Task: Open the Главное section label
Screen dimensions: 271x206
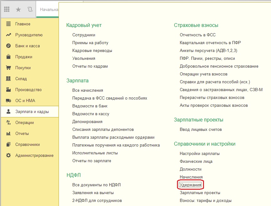Action: (23, 24)
